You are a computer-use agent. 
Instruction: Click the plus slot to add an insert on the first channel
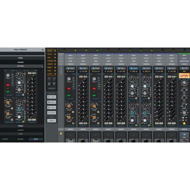[70, 135]
